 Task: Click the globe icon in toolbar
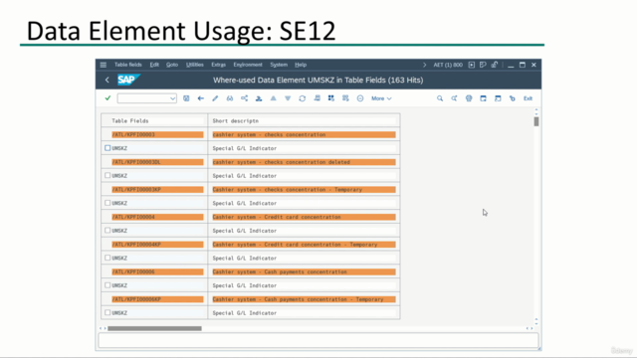point(469,98)
